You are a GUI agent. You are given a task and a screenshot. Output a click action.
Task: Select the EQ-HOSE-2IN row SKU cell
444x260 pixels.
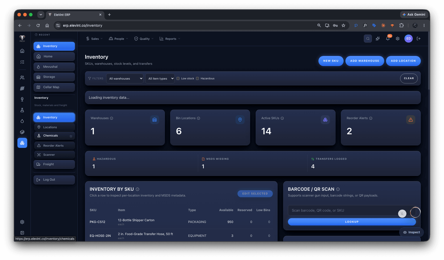pyautogui.click(x=100, y=236)
